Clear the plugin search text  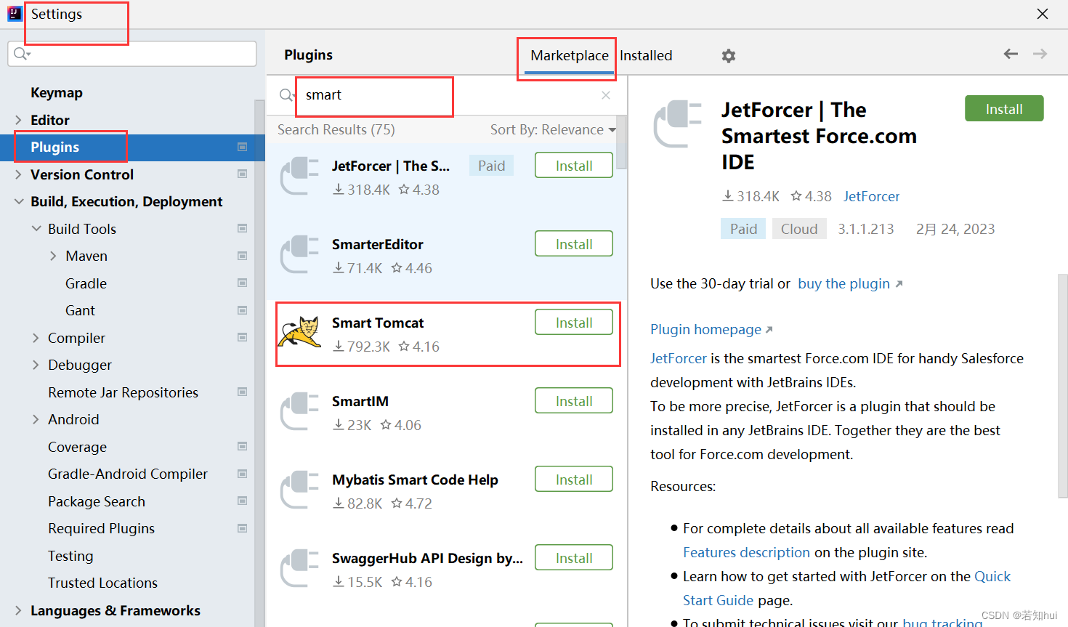(x=606, y=95)
